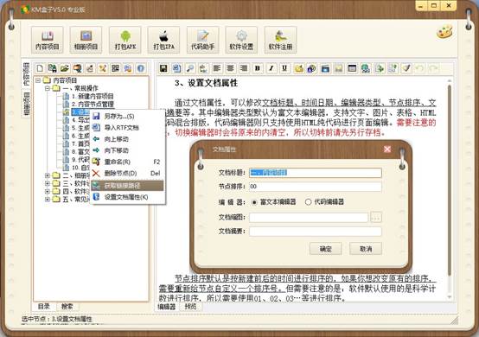Close the 文档属性 dialog with X
Viewport: 479px width, 337px height.
point(387,149)
